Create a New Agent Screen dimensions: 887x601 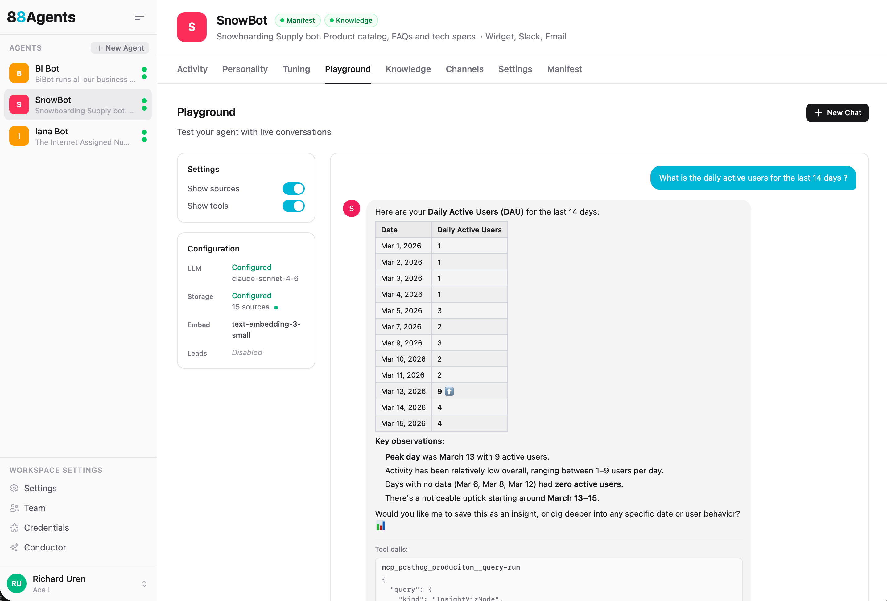(x=120, y=48)
